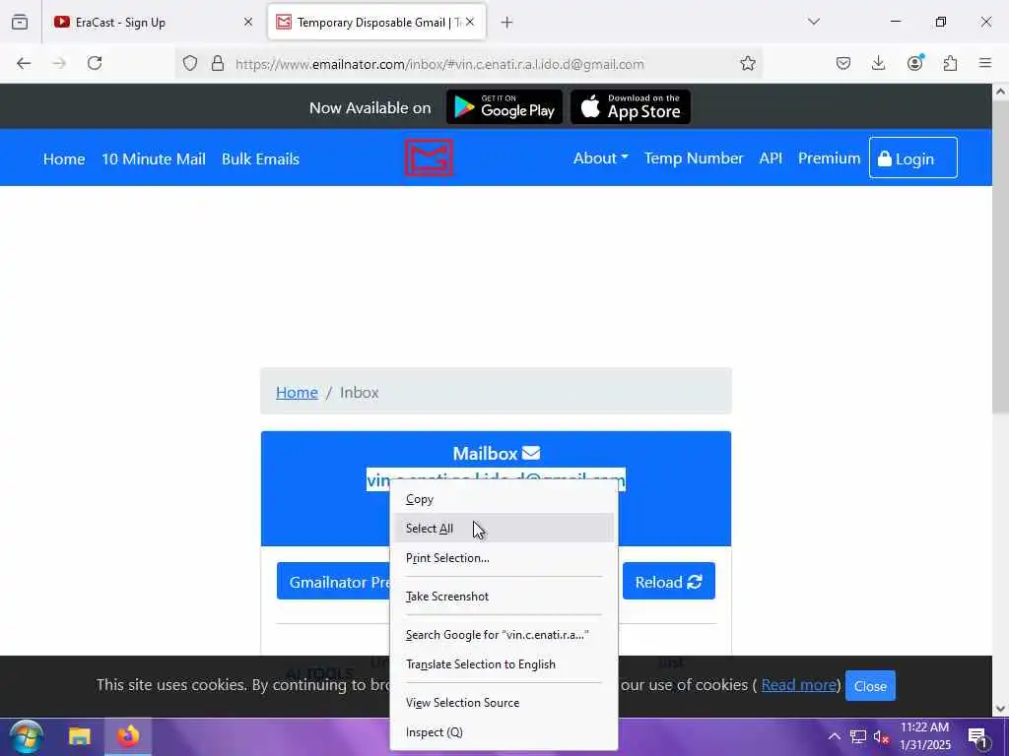Click the page scroll up arrow
This screenshot has width=1009, height=756.
click(1000, 92)
